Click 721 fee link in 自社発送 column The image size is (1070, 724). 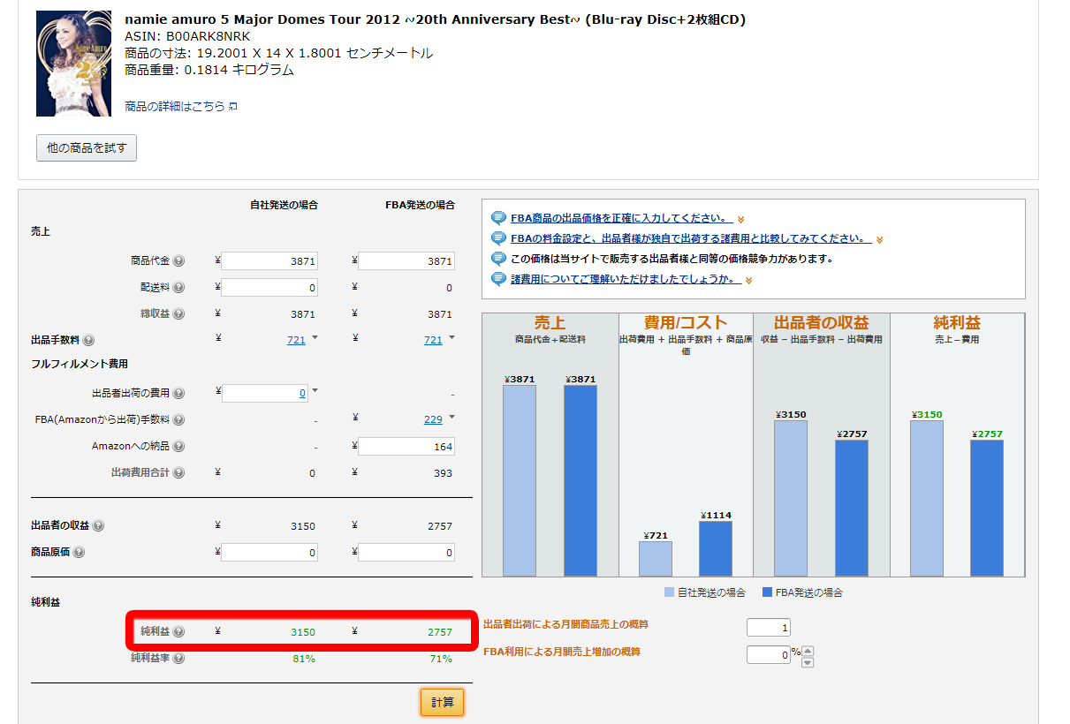coord(296,341)
